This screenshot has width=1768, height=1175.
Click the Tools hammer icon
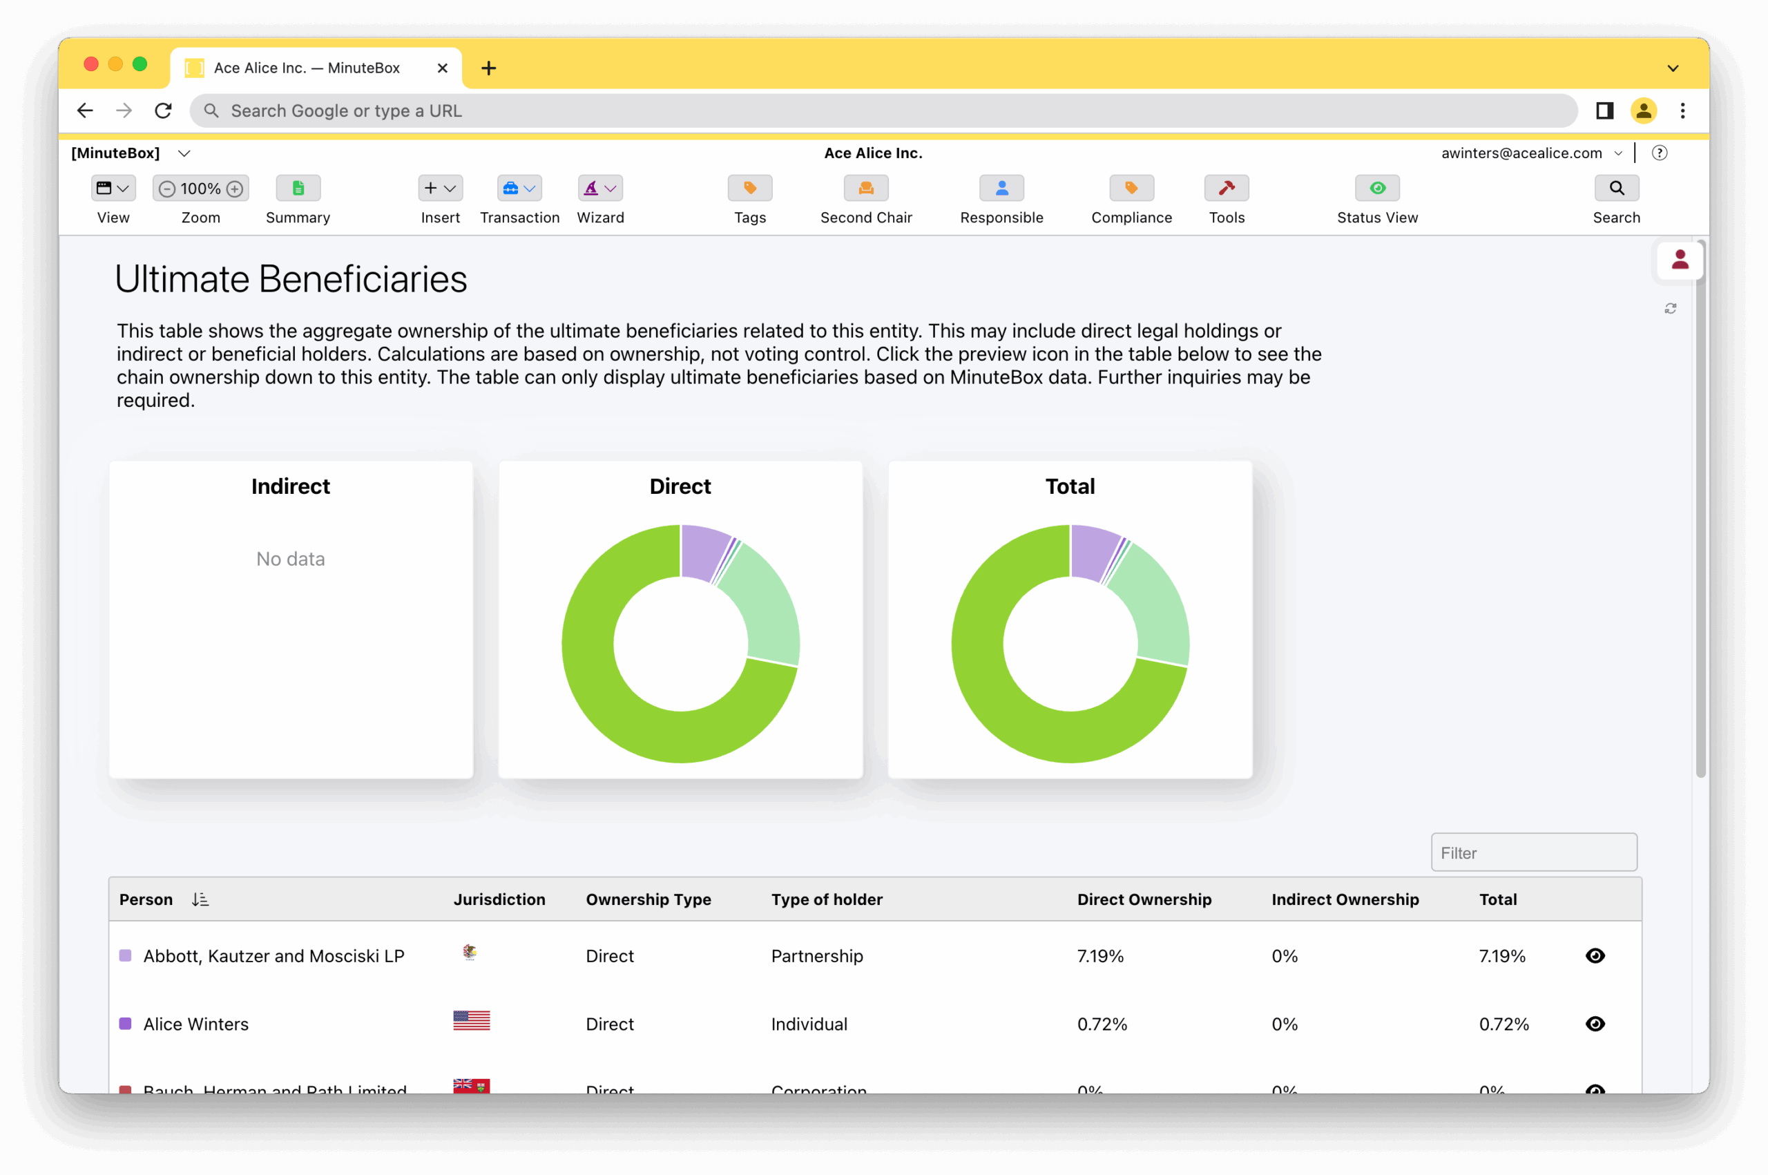tap(1226, 188)
